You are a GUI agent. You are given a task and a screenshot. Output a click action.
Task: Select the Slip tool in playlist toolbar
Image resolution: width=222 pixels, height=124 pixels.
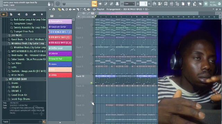(x=74, y=9)
